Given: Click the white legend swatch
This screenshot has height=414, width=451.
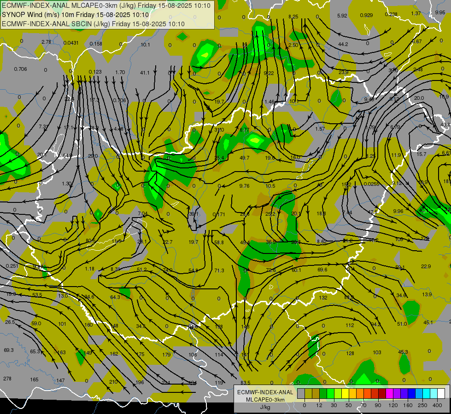Looking at the screenshot, I should [x=441, y=394].
